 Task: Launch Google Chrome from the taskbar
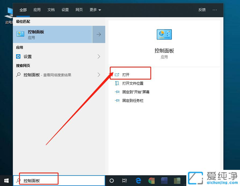tap(151, 181)
